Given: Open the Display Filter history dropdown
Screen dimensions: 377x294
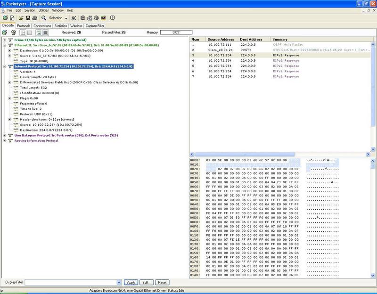Looking at the screenshot, I should (x=119, y=283).
